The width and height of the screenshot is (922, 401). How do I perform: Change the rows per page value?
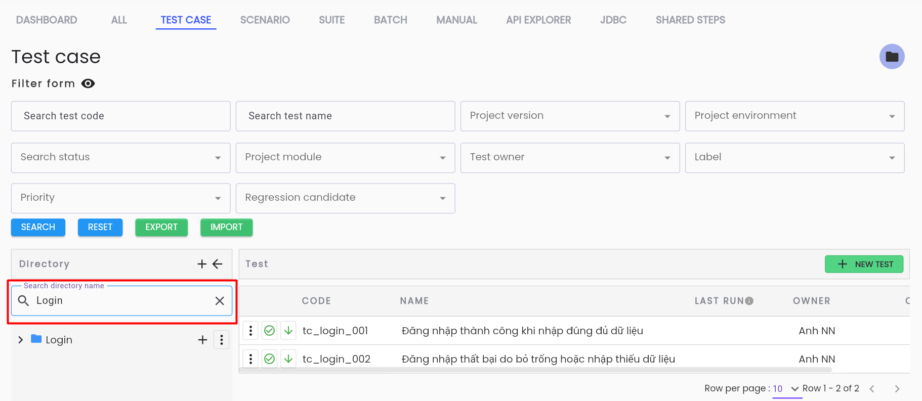(x=787, y=389)
